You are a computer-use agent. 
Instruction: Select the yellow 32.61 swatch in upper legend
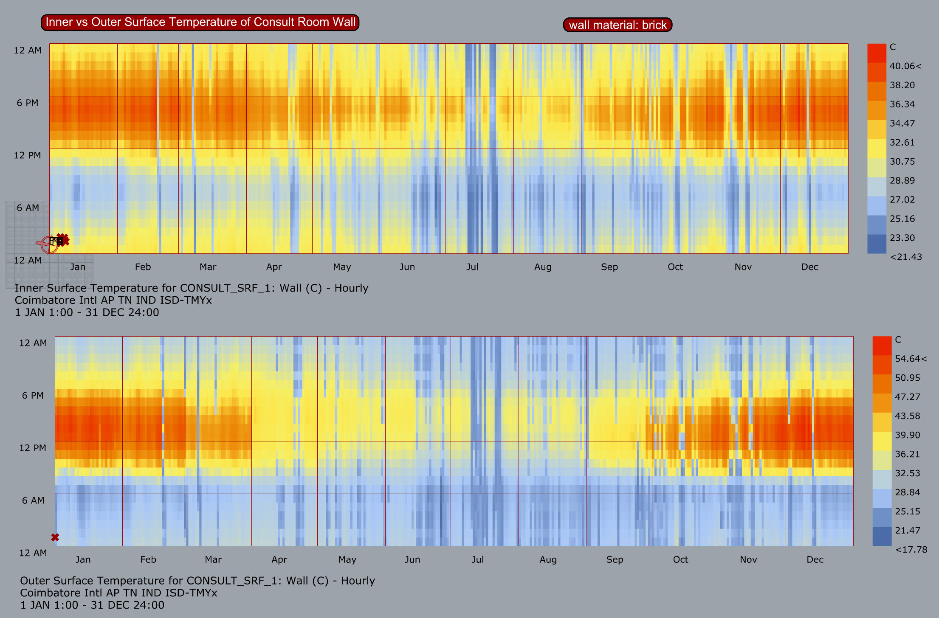pos(877,149)
